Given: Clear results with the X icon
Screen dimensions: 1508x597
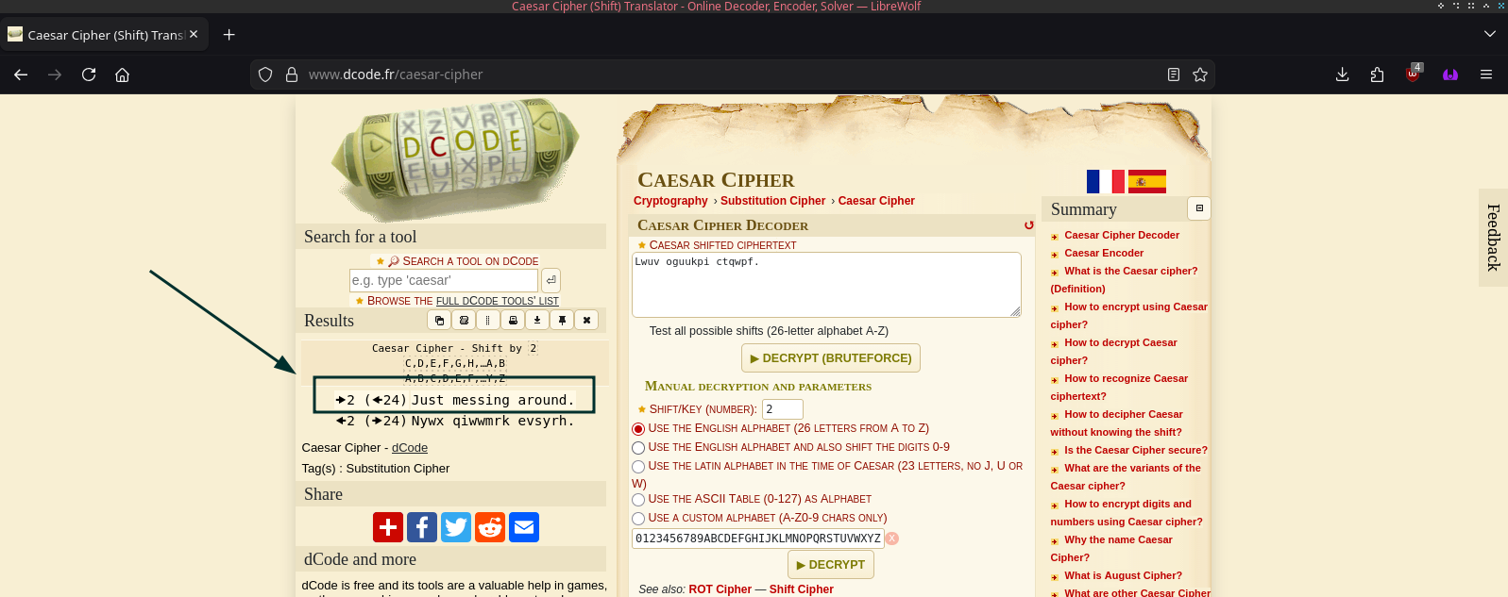Looking at the screenshot, I should point(586,321).
